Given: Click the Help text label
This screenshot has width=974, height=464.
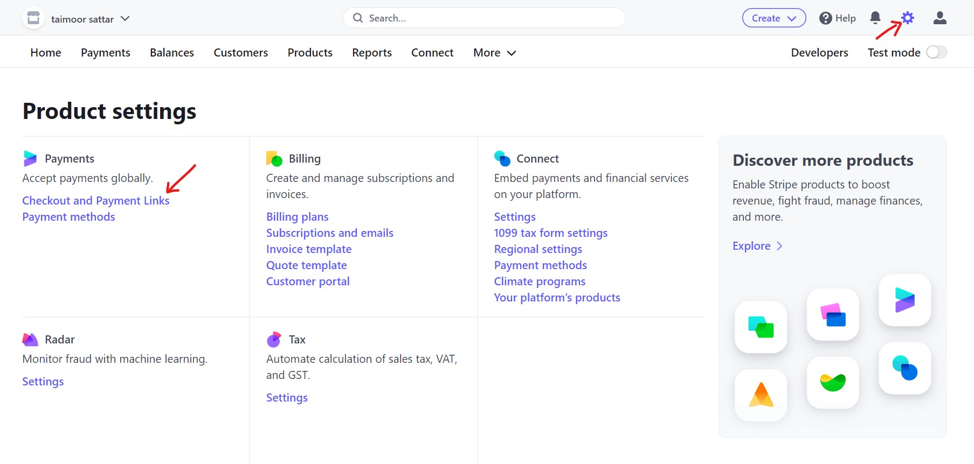Looking at the screenshot, I should tap(845, 18).
